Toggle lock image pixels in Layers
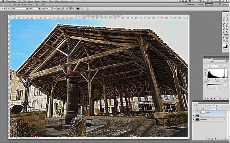The image size is (230, 143). coord(199,109)
